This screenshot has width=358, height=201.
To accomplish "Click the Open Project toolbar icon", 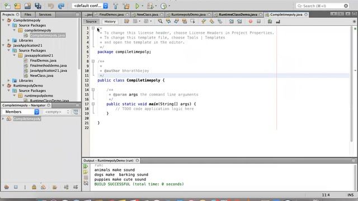I will (27, 6).
